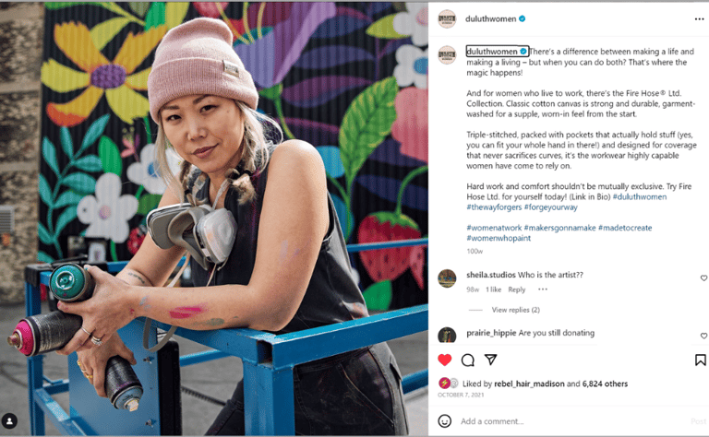Image resolution: width=709 pixels, height=437 pixels.
Task: Click Add a comment field
Action: point(572,421)
